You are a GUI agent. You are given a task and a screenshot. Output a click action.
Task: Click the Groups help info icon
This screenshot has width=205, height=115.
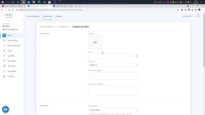click(95, 61)
